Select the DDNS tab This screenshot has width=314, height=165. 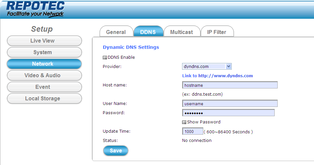tap(148, 32)
